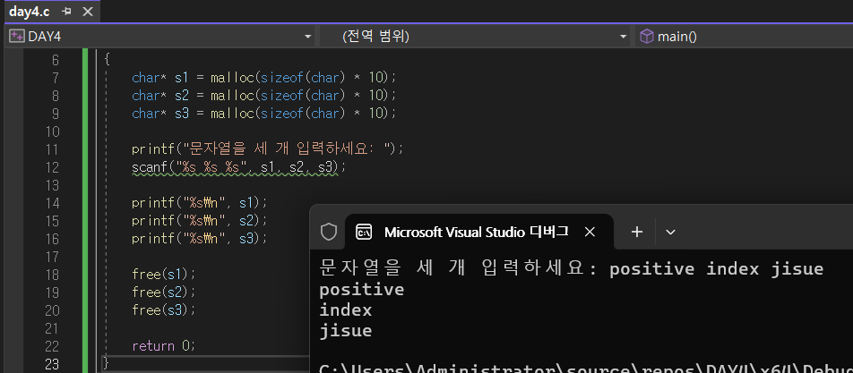Click the printf line printing s1

coord(200,203)
